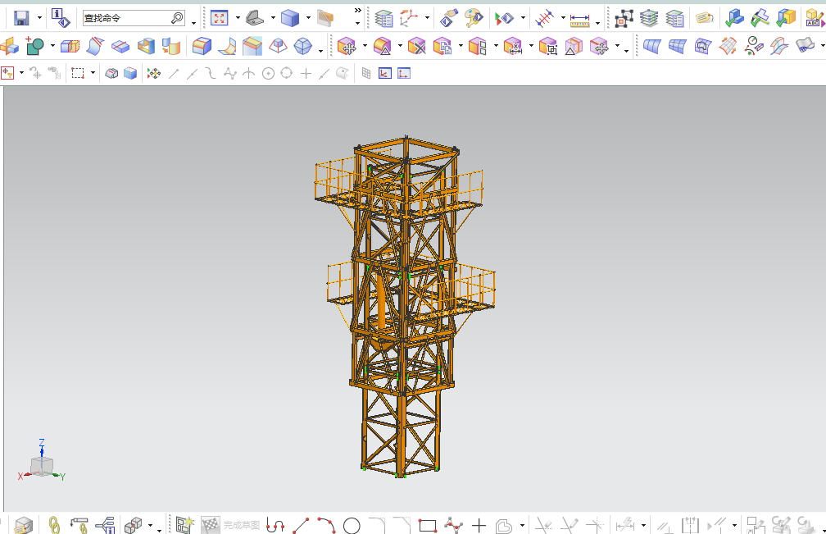The image size is (826, 534).
Task: Toggle the end point snap
Action: 174,74
